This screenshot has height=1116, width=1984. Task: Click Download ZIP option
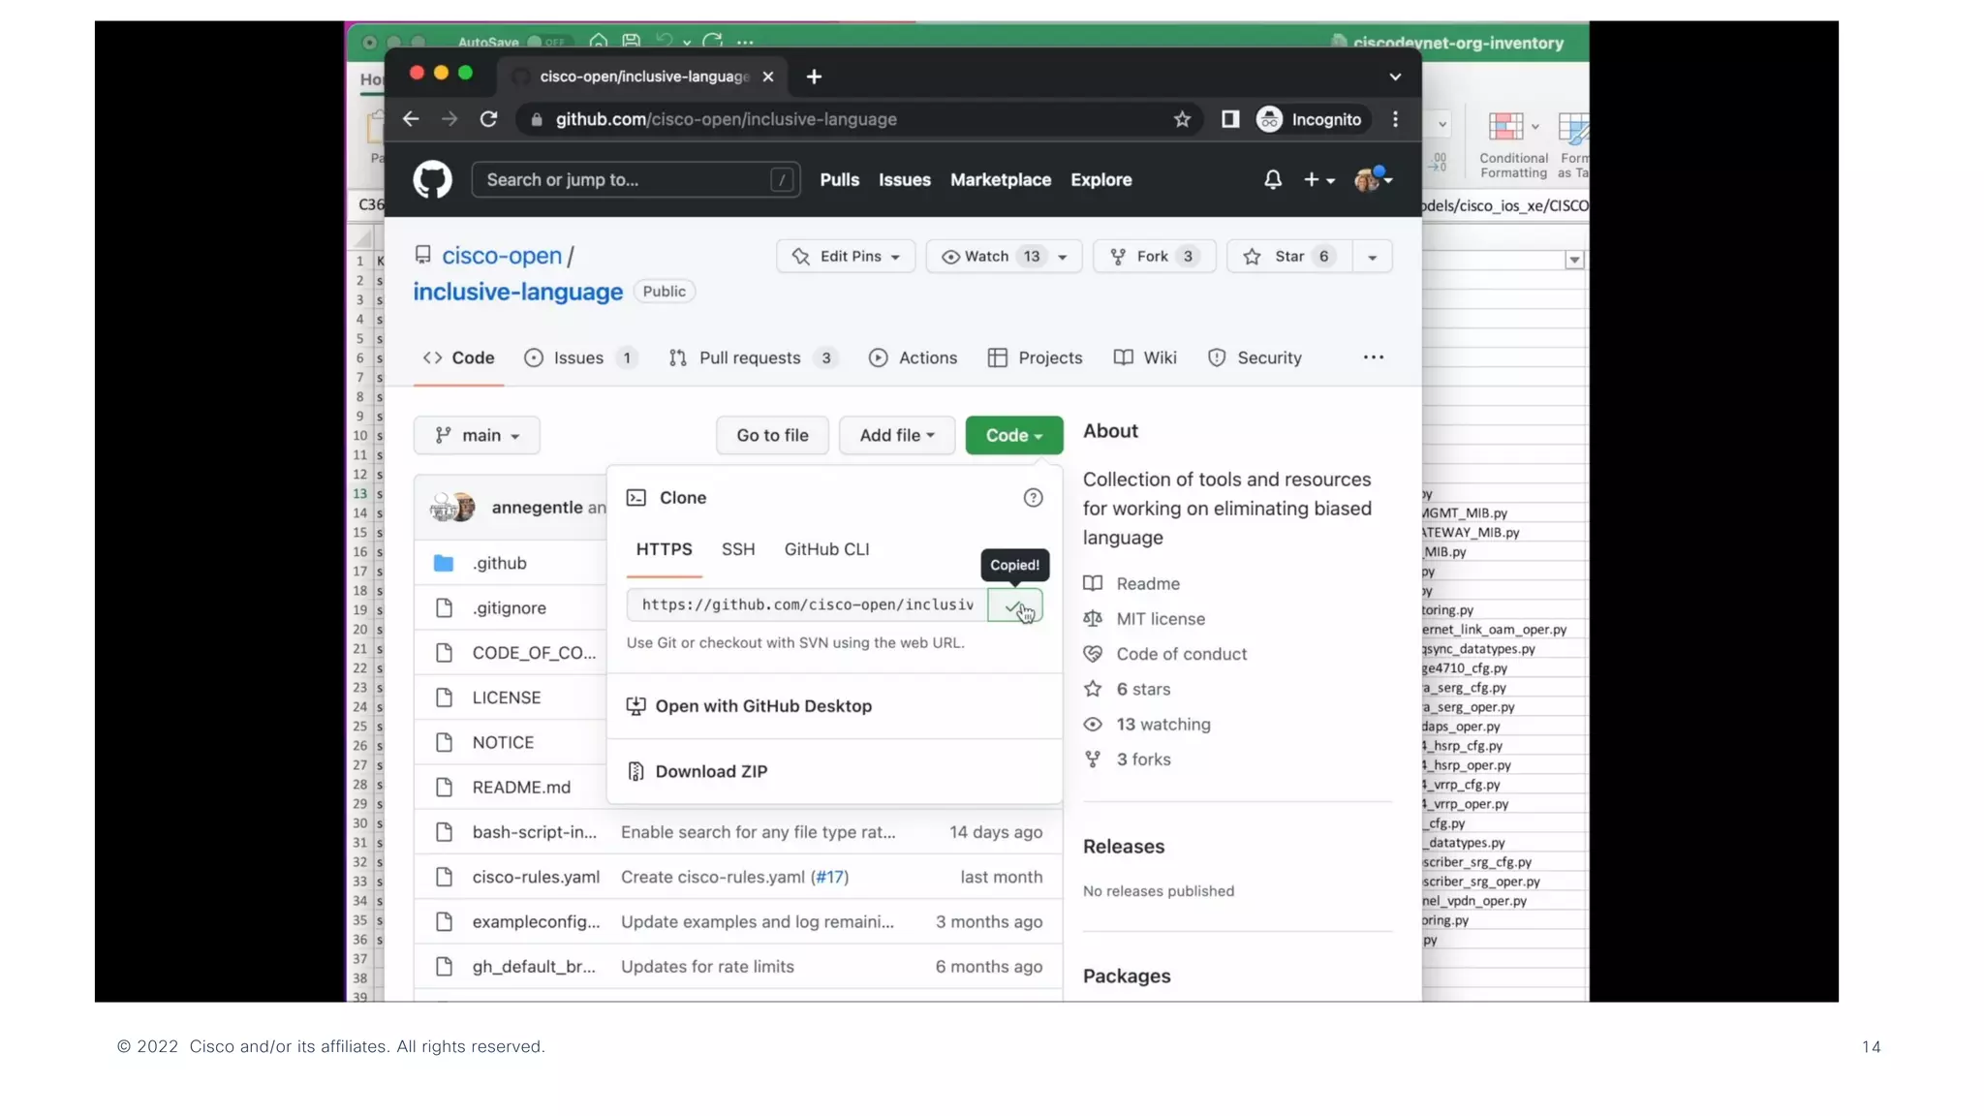click(711, 772)
